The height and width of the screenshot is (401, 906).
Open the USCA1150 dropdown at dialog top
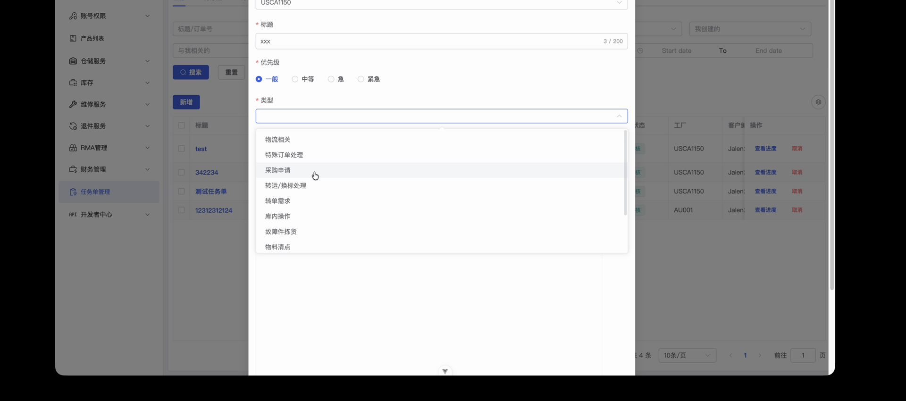click(442, 4)
